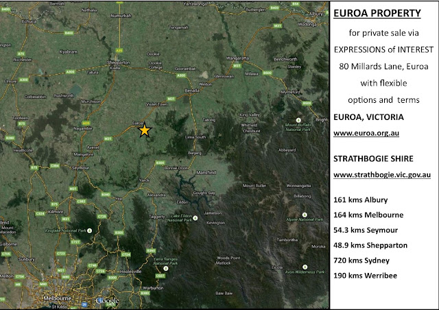Click the '54.3 kms Seymour' distance line

(x=366, y=230)
